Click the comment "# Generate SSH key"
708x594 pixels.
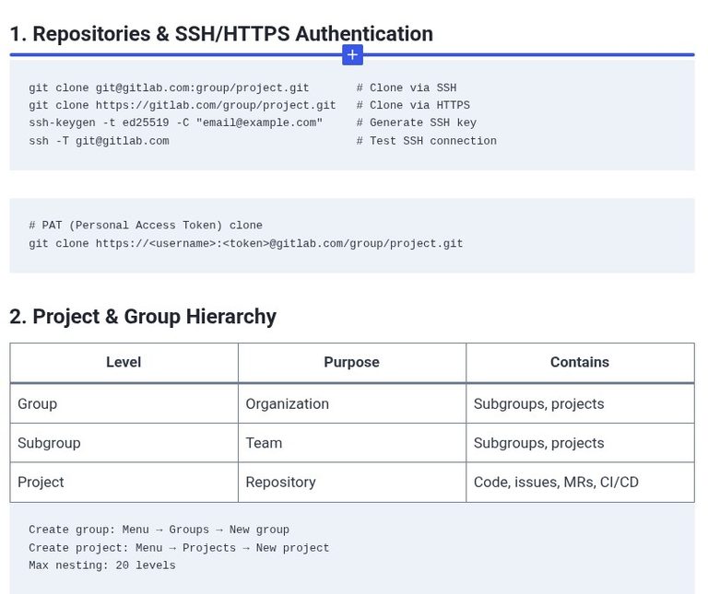tap(417, 122)
